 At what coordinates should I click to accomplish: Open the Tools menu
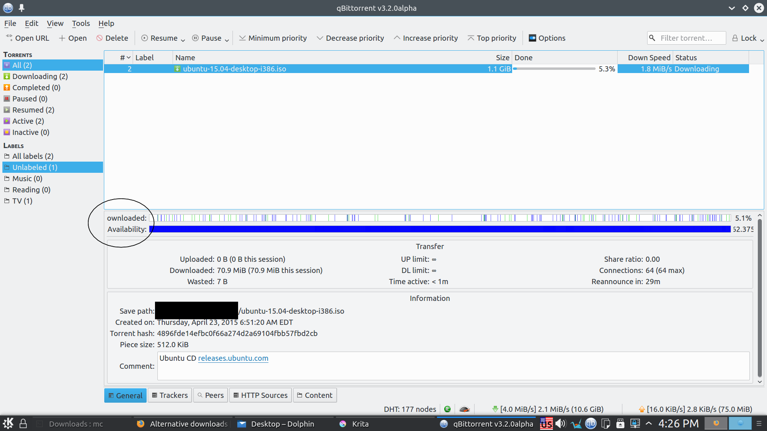[x=81, y=23]
